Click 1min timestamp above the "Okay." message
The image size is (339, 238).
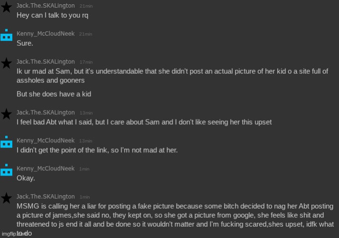[x=84, y=169]
